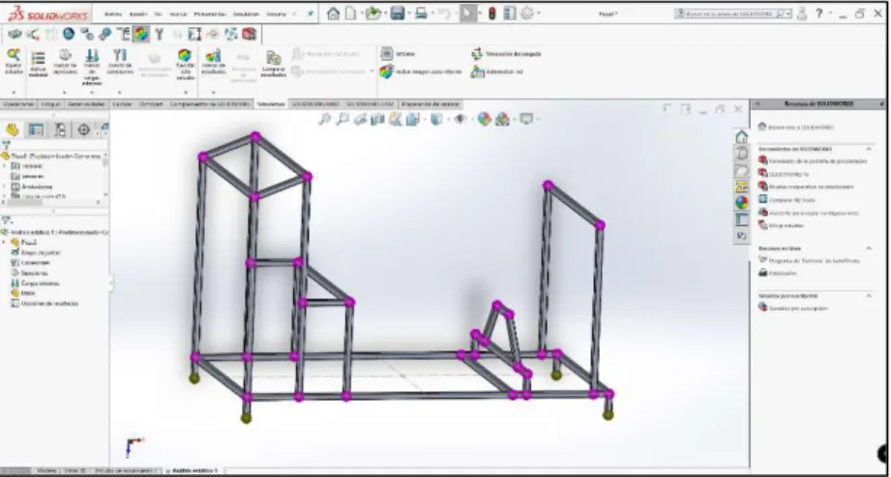
Task: Click the Compare My Score link
Action: point(791,200)
